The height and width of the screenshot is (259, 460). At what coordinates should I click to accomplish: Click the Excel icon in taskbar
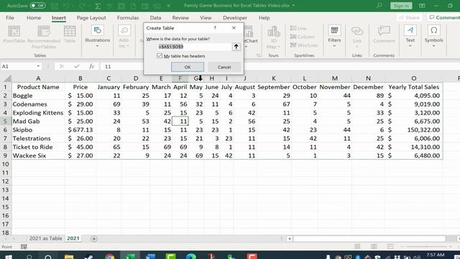[x=130, y=256]
